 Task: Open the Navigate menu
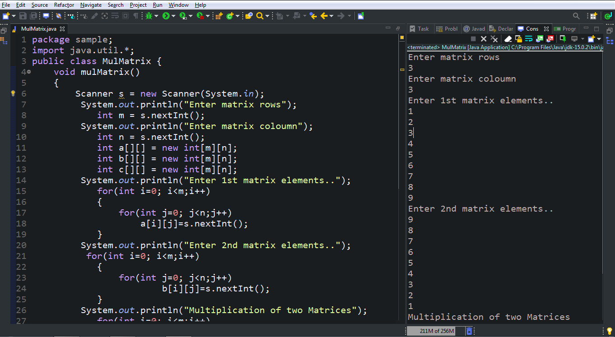[x=91, y=5]
